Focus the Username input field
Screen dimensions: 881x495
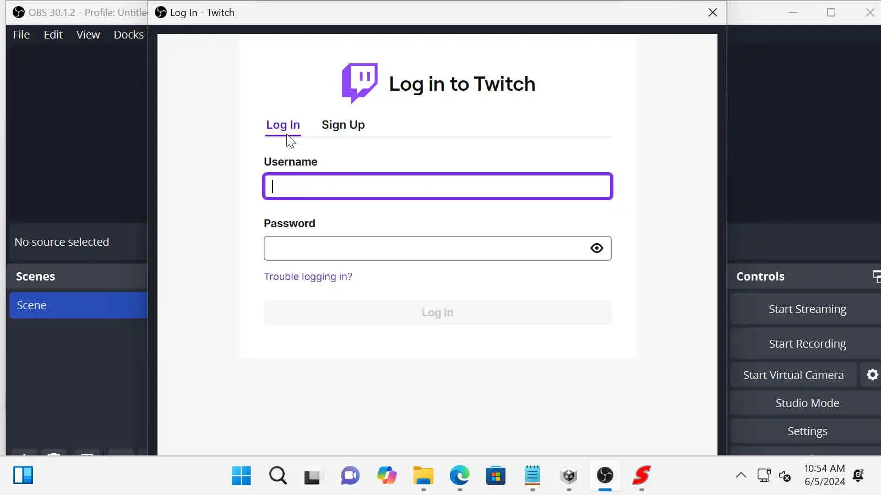pos(438,186)
